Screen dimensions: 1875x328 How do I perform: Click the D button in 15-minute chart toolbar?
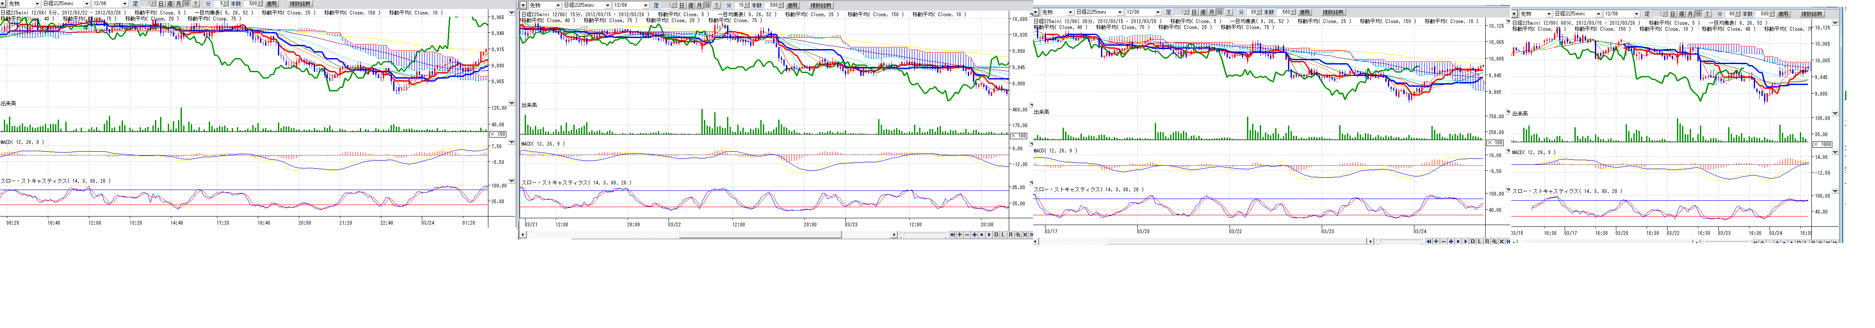pos(996,235)
